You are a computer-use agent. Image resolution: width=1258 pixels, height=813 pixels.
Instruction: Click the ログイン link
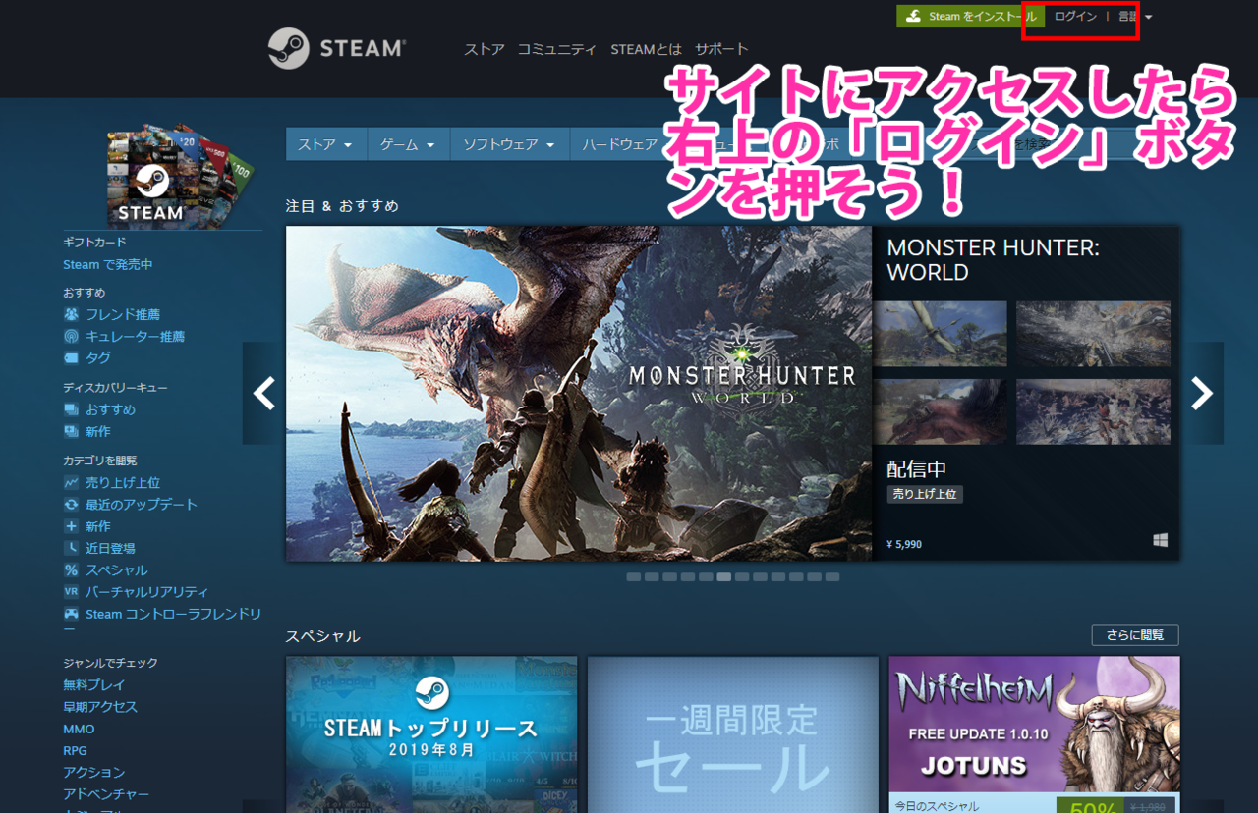click(1075, 17)
